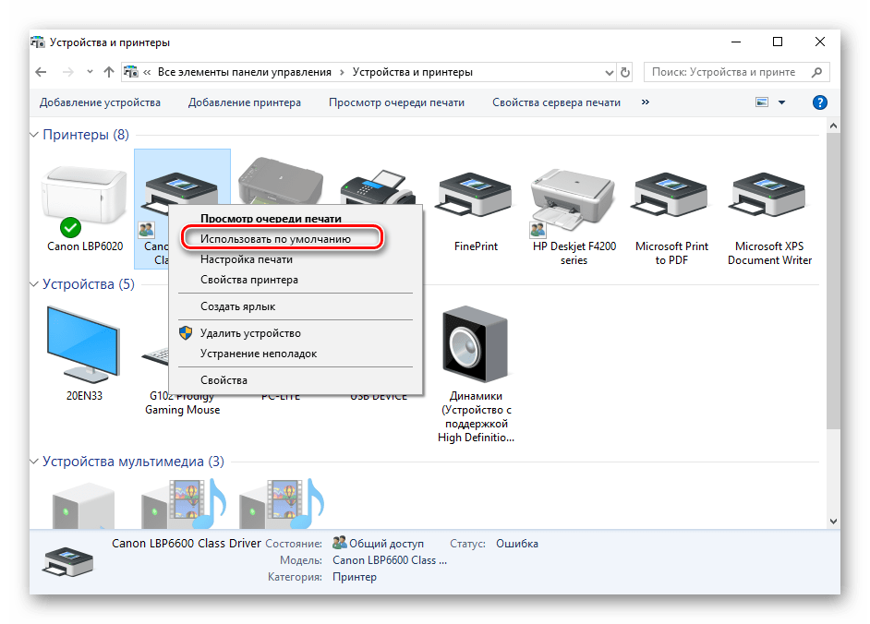Viewport: 870px width, 624px height.
Task: Select the 20EN33 monitor device
Action: (x=84, y=343)
